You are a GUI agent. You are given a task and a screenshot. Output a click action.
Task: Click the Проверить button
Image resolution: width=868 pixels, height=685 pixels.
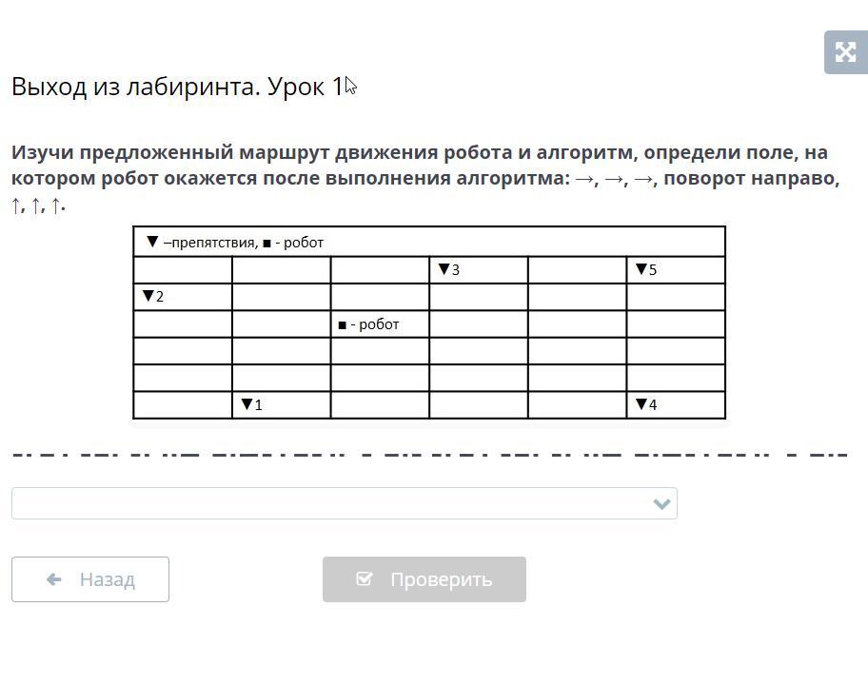click(424, 579)
